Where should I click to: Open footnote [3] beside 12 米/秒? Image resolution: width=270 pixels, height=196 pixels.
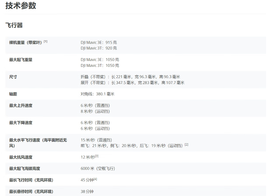click(97, 156)
